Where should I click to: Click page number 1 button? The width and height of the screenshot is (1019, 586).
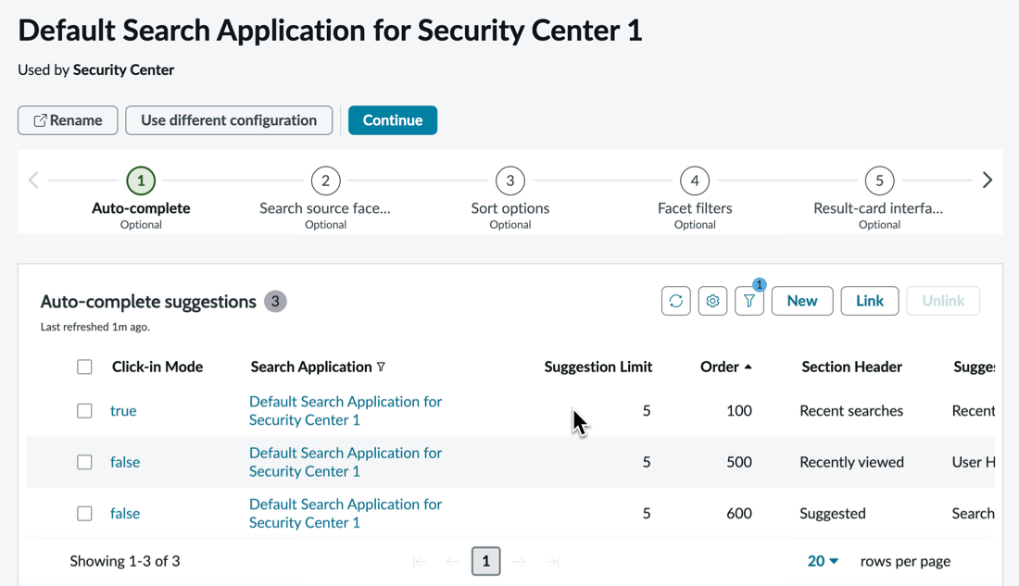point(486,561)
